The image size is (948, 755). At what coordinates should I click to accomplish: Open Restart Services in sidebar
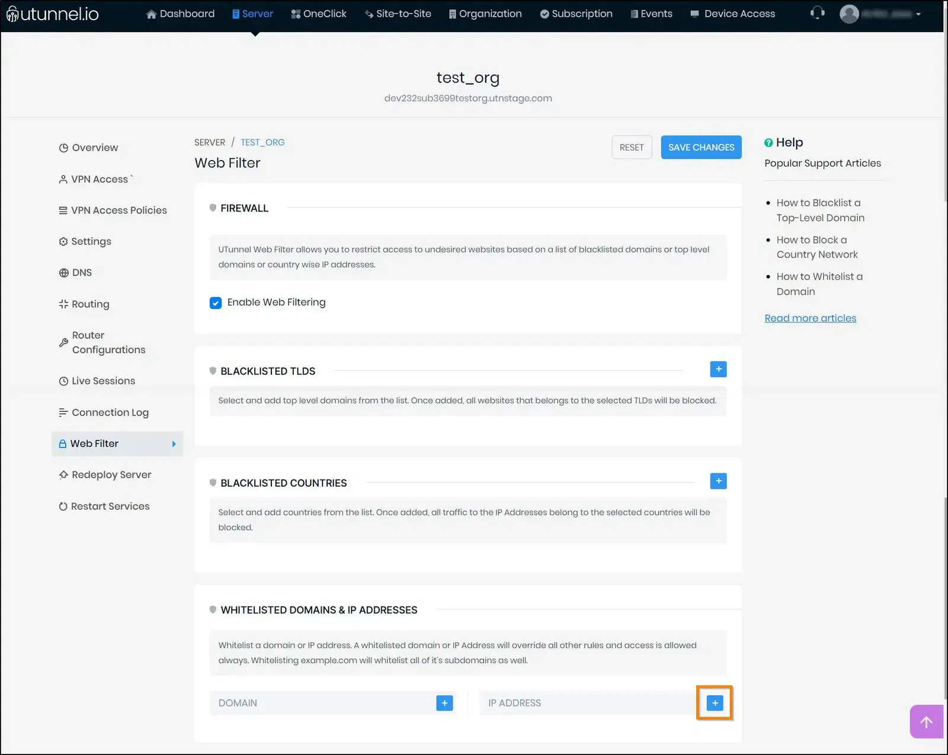pos(104,506)
